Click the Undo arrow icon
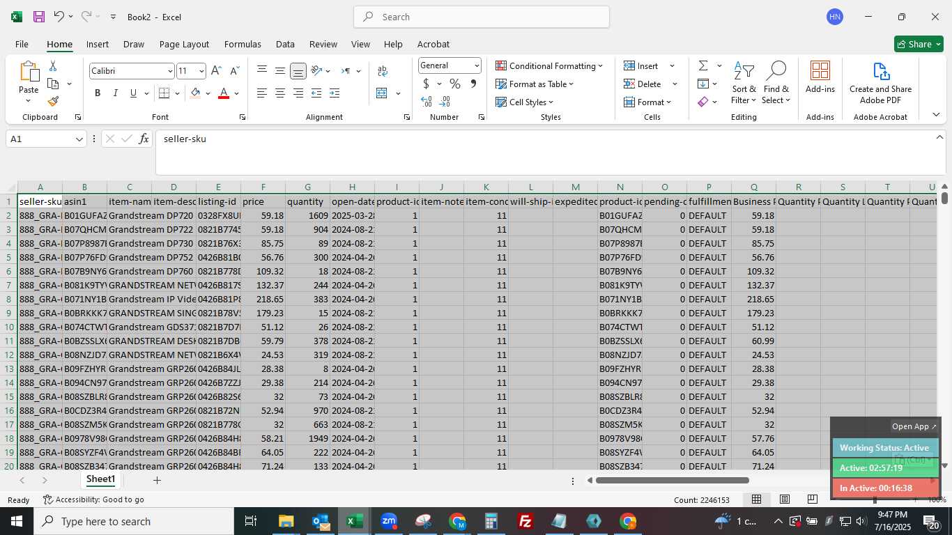The height and width of the screenshot is (535, 952). pyautogui.click(x=59, y=17)
